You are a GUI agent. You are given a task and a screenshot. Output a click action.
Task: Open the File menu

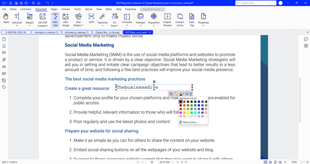[4, 9]
